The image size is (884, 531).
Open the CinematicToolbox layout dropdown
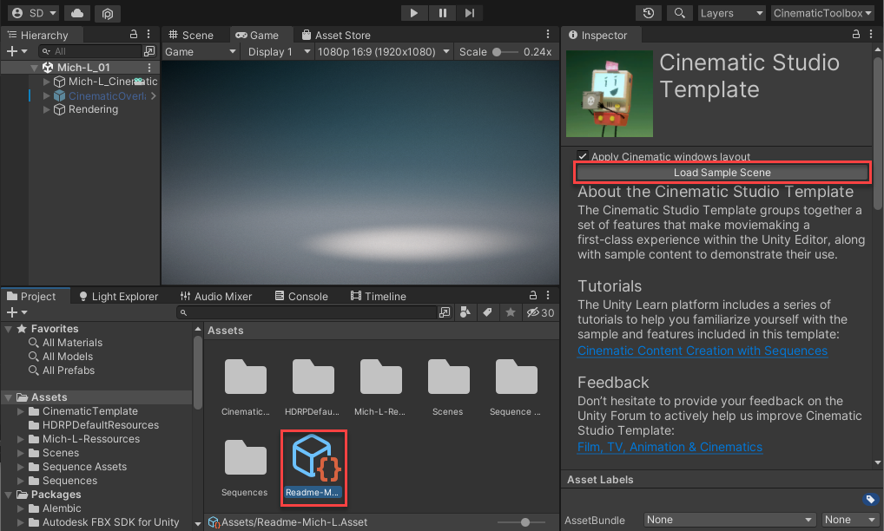click(x=822, y=13)
